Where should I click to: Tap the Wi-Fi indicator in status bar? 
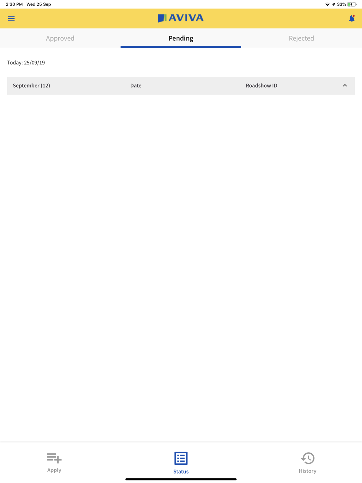(x=327, y=4)
